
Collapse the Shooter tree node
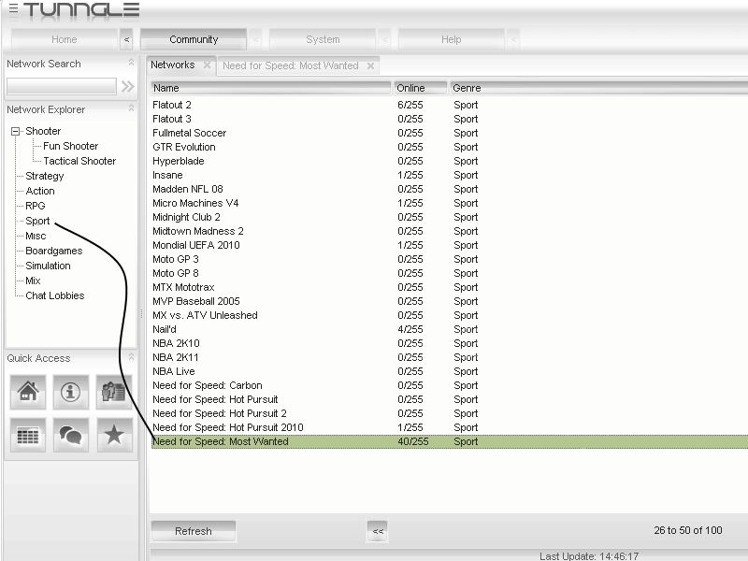[15, 132]
